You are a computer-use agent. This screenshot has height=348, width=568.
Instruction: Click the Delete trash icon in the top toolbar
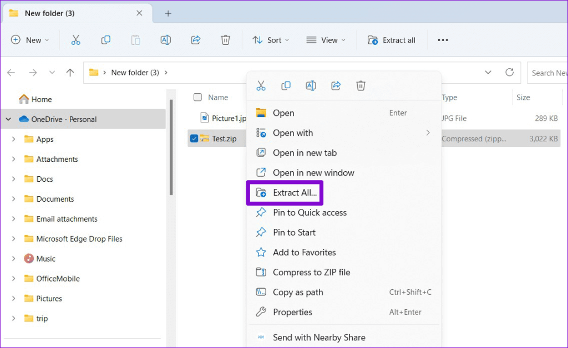click(x=226, y=40)
